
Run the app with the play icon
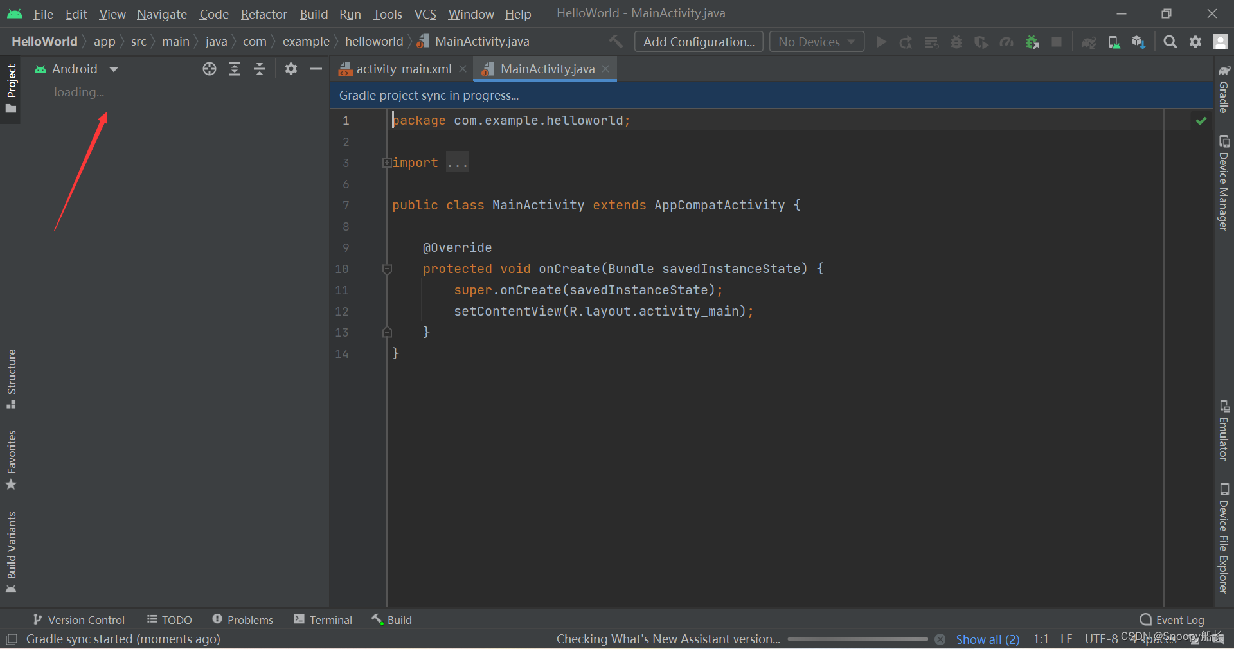[x=881, y=42]
